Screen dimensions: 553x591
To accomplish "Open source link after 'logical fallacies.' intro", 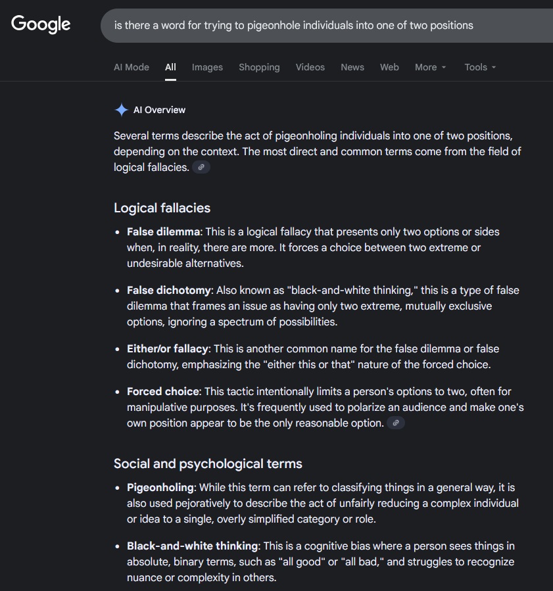I will point(201,168).
